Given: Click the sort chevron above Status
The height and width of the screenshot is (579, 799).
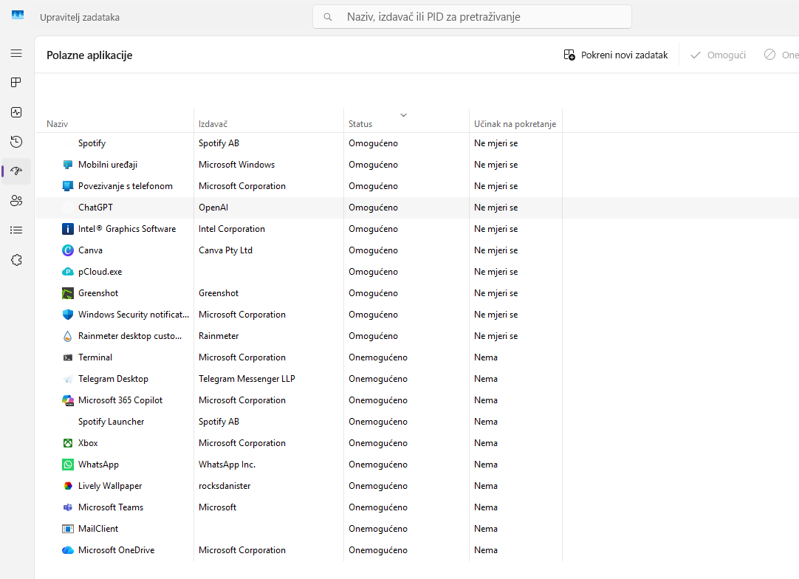Looking at the screenshot, I should pos(403,115).
